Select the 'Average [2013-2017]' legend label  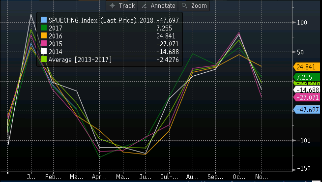(x=80, y=60)
